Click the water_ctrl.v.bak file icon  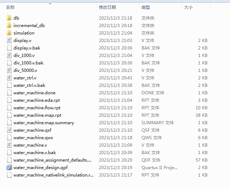coord(9,85)
